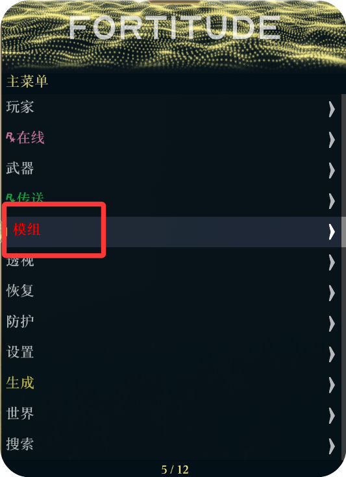Click the chevron beside 防护
Image resolution: width=346 pixels, height=477 pixels.
pyautogui.click(x=332, y=324)
